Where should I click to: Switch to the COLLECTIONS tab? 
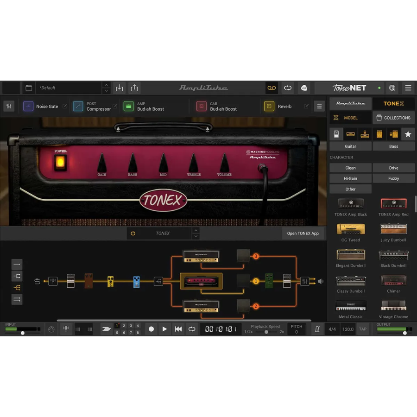click(393, 118)
